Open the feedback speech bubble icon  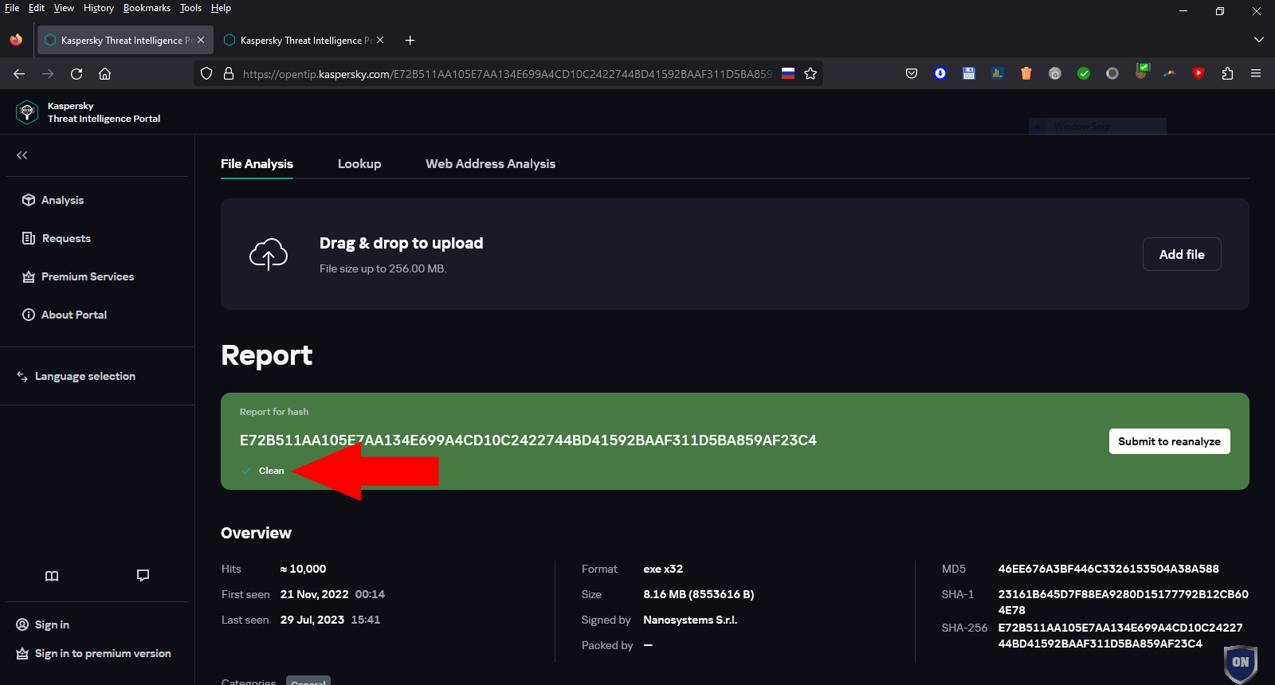(143, 575)
